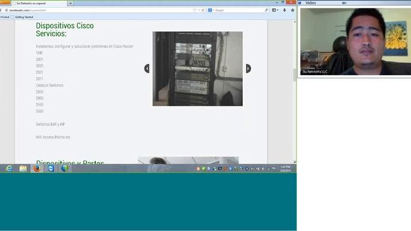Choose a search engine from the dropdown

(x=211, y=10)
